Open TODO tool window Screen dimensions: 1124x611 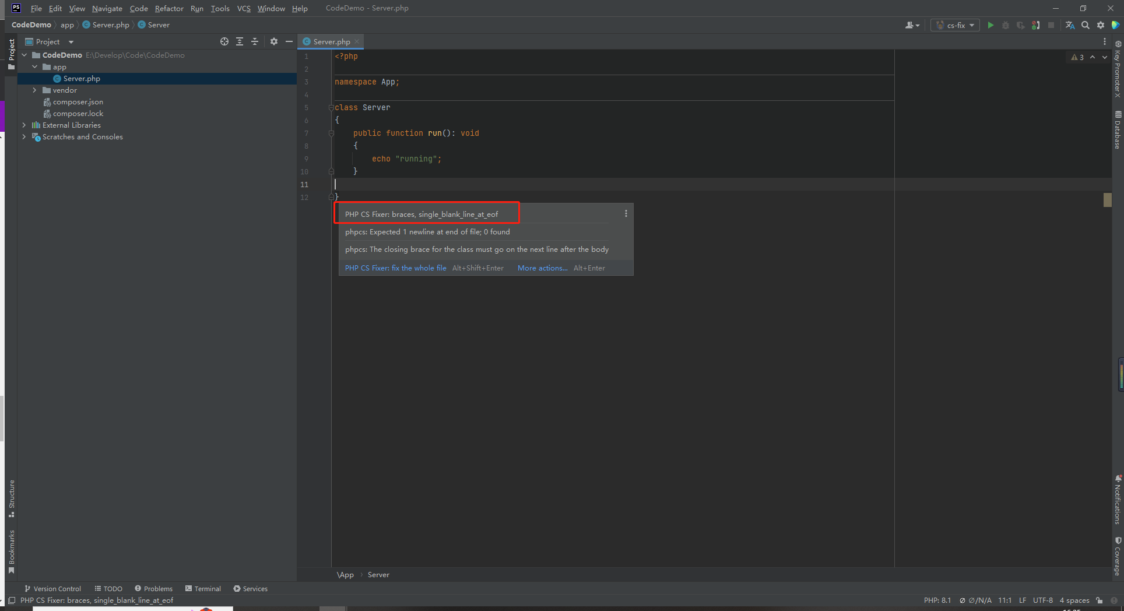(x=108, y=589)
